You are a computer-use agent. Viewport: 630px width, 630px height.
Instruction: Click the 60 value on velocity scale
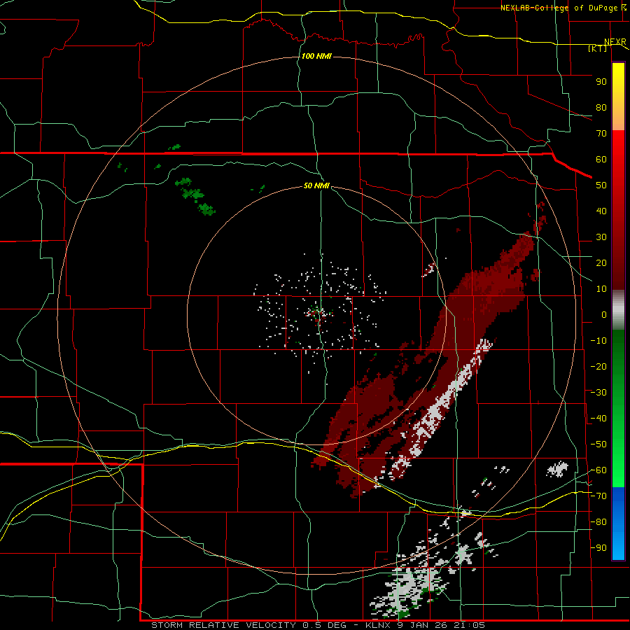601,159
